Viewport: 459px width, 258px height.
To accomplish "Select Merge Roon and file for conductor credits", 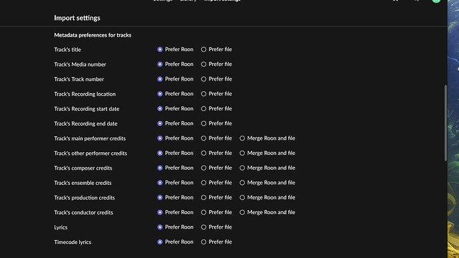I will click(x=242, y=212).
